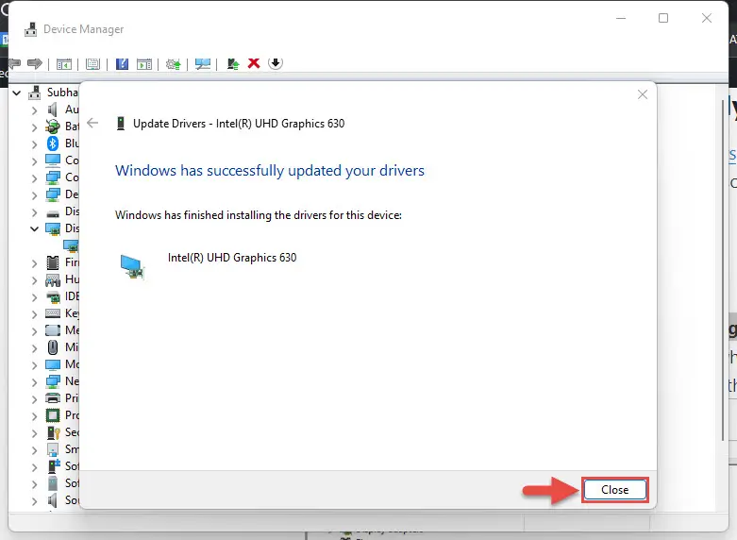Click the back arrow in Update Drivers dialog
This screenshot has height=540, width=737.
click(92, 124)
